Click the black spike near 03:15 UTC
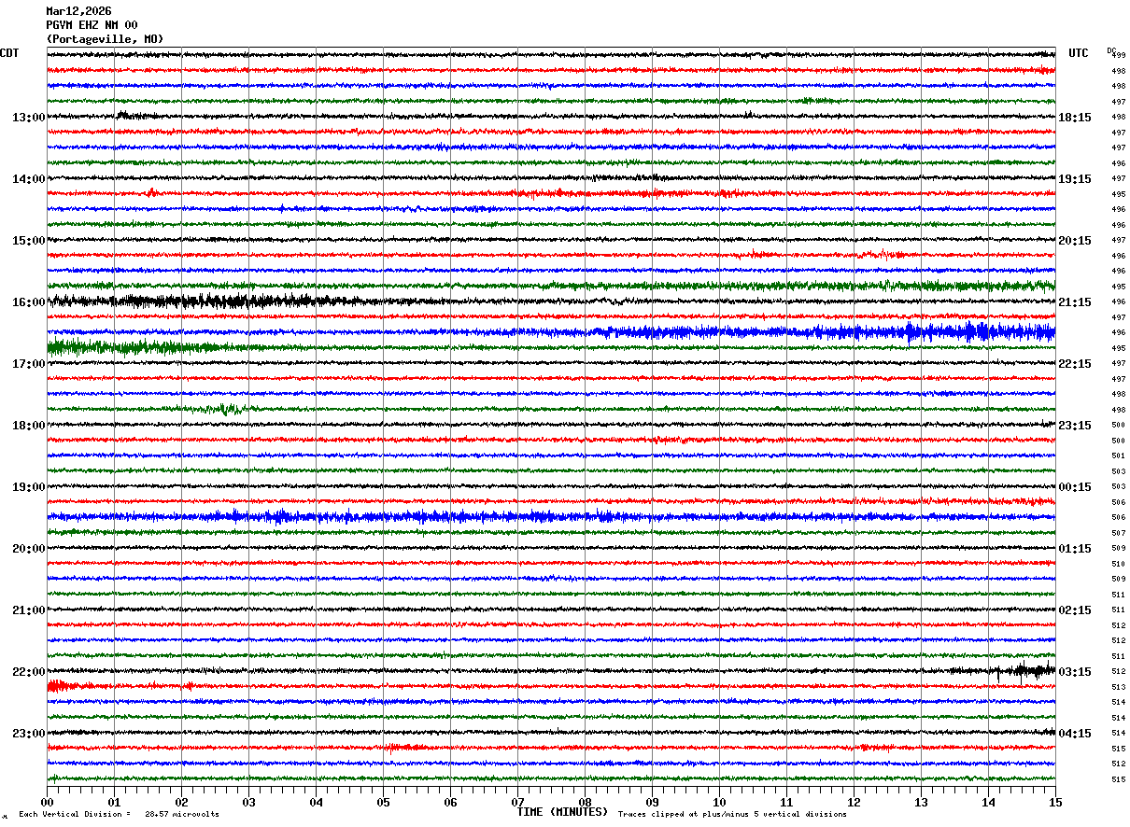The width and height of the screenshot is (1130, 827). coord(1023,670)
